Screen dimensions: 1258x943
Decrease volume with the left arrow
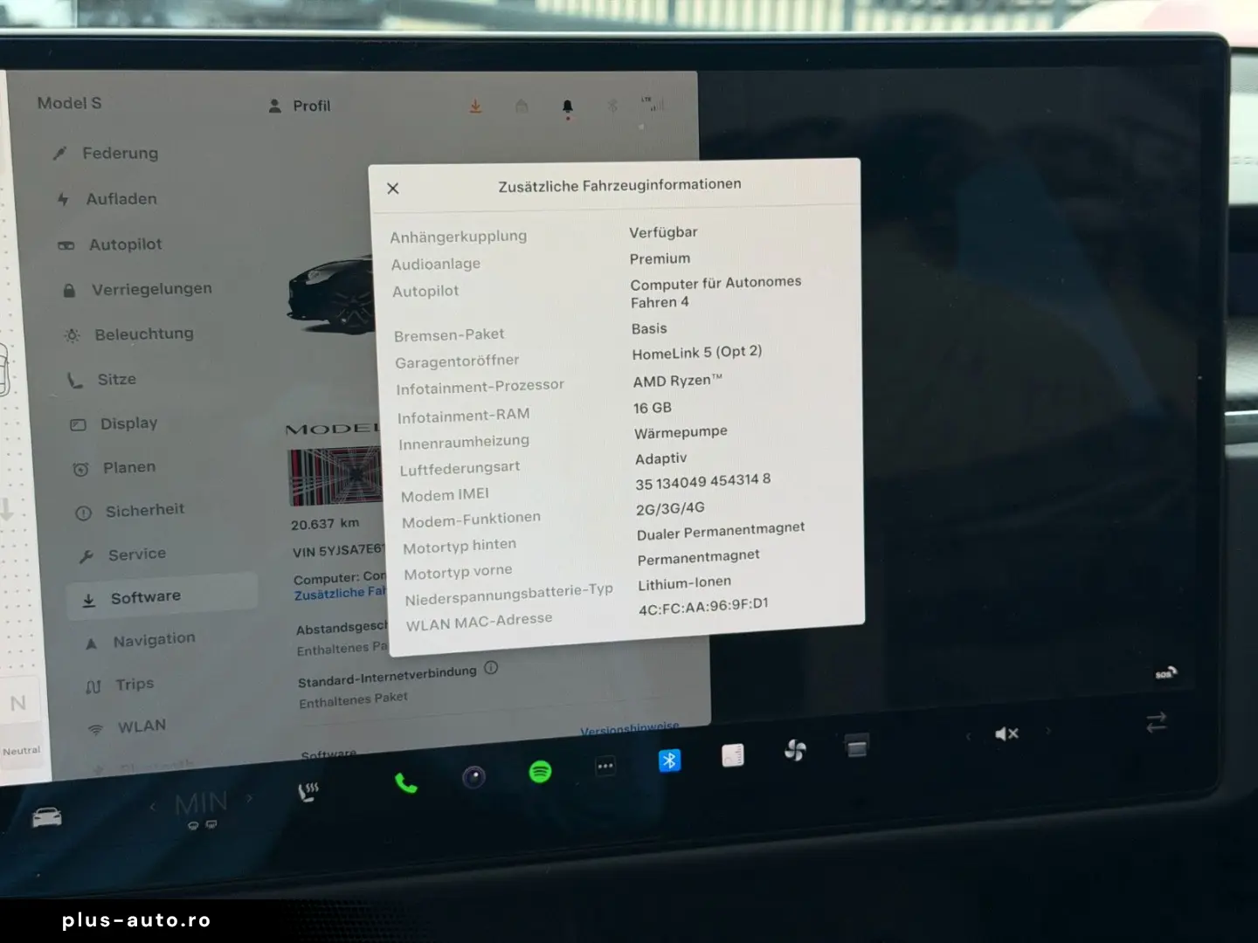pyautogui.click(x=968, y=736)
